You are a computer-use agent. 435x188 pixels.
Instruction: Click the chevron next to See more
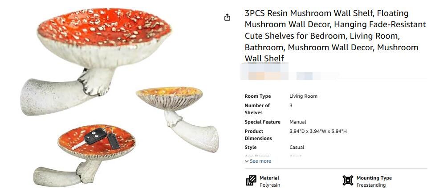tap(247, 161)
